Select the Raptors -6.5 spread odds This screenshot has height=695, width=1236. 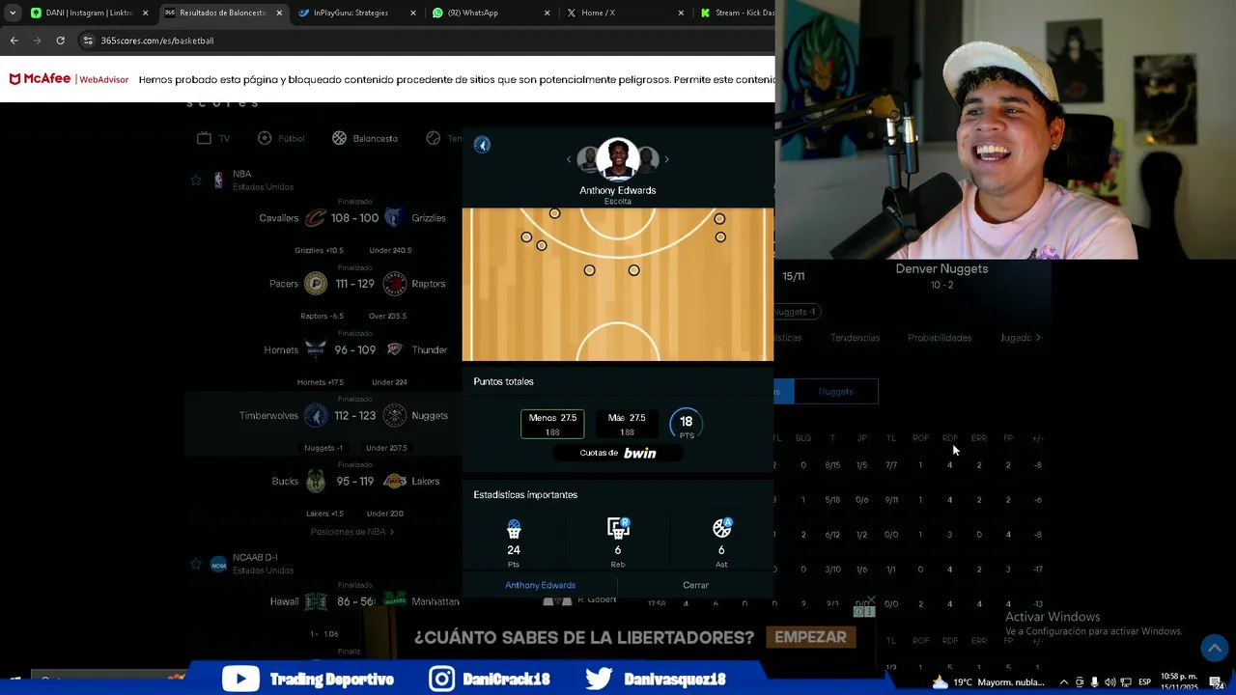(322, 316)
